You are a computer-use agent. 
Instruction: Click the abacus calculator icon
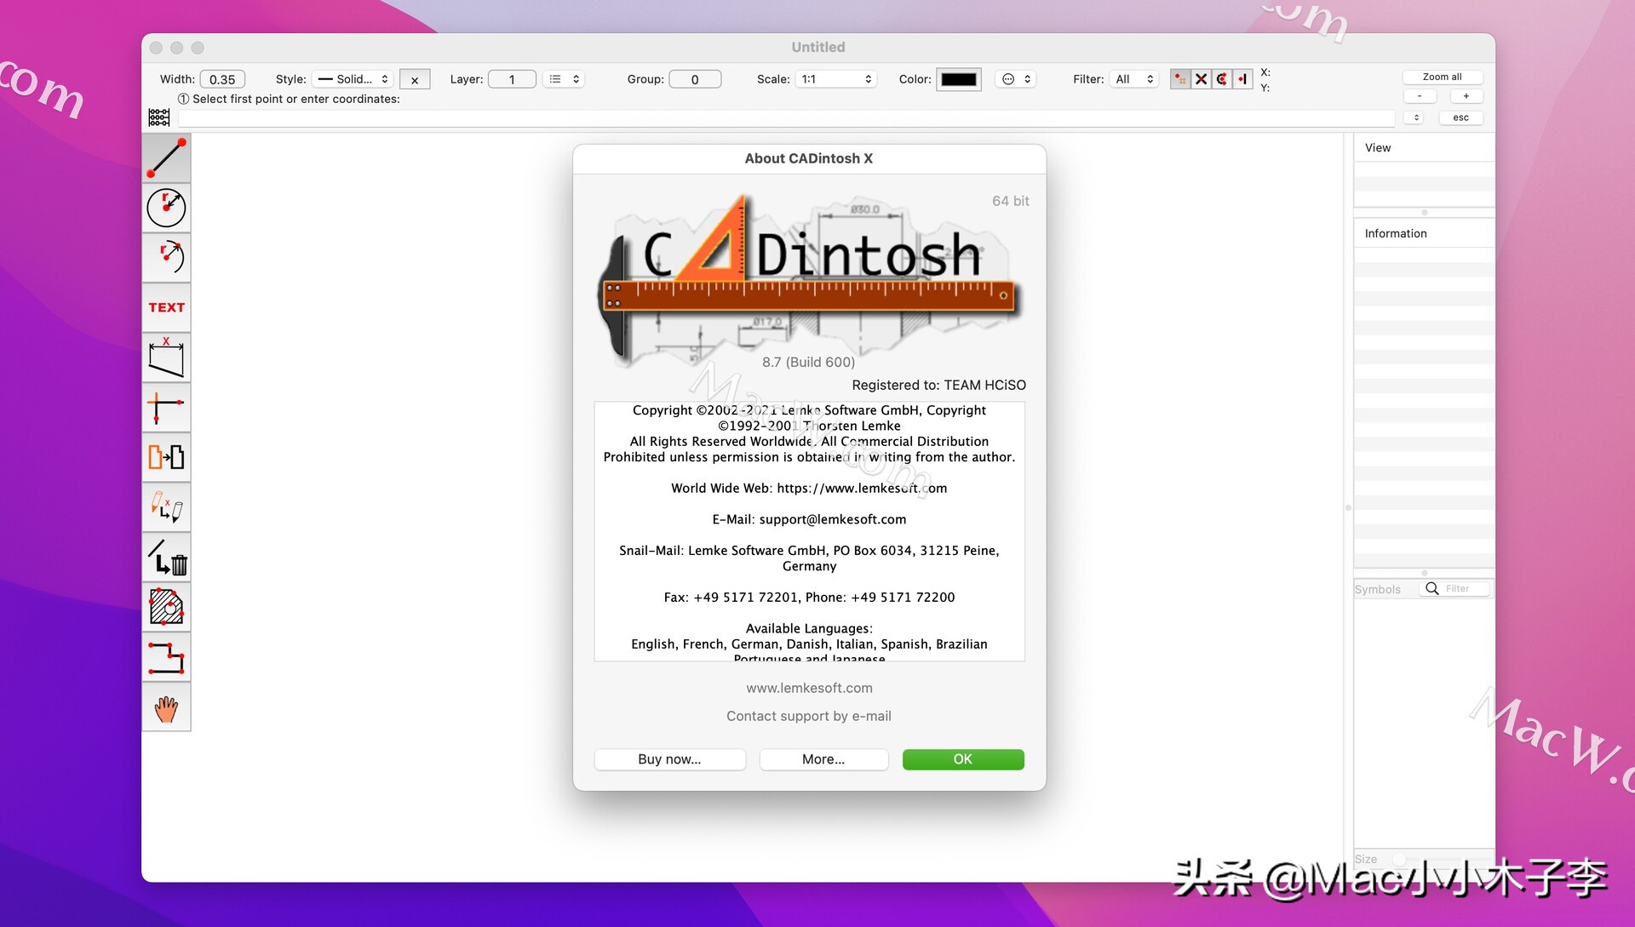(159, 117)
